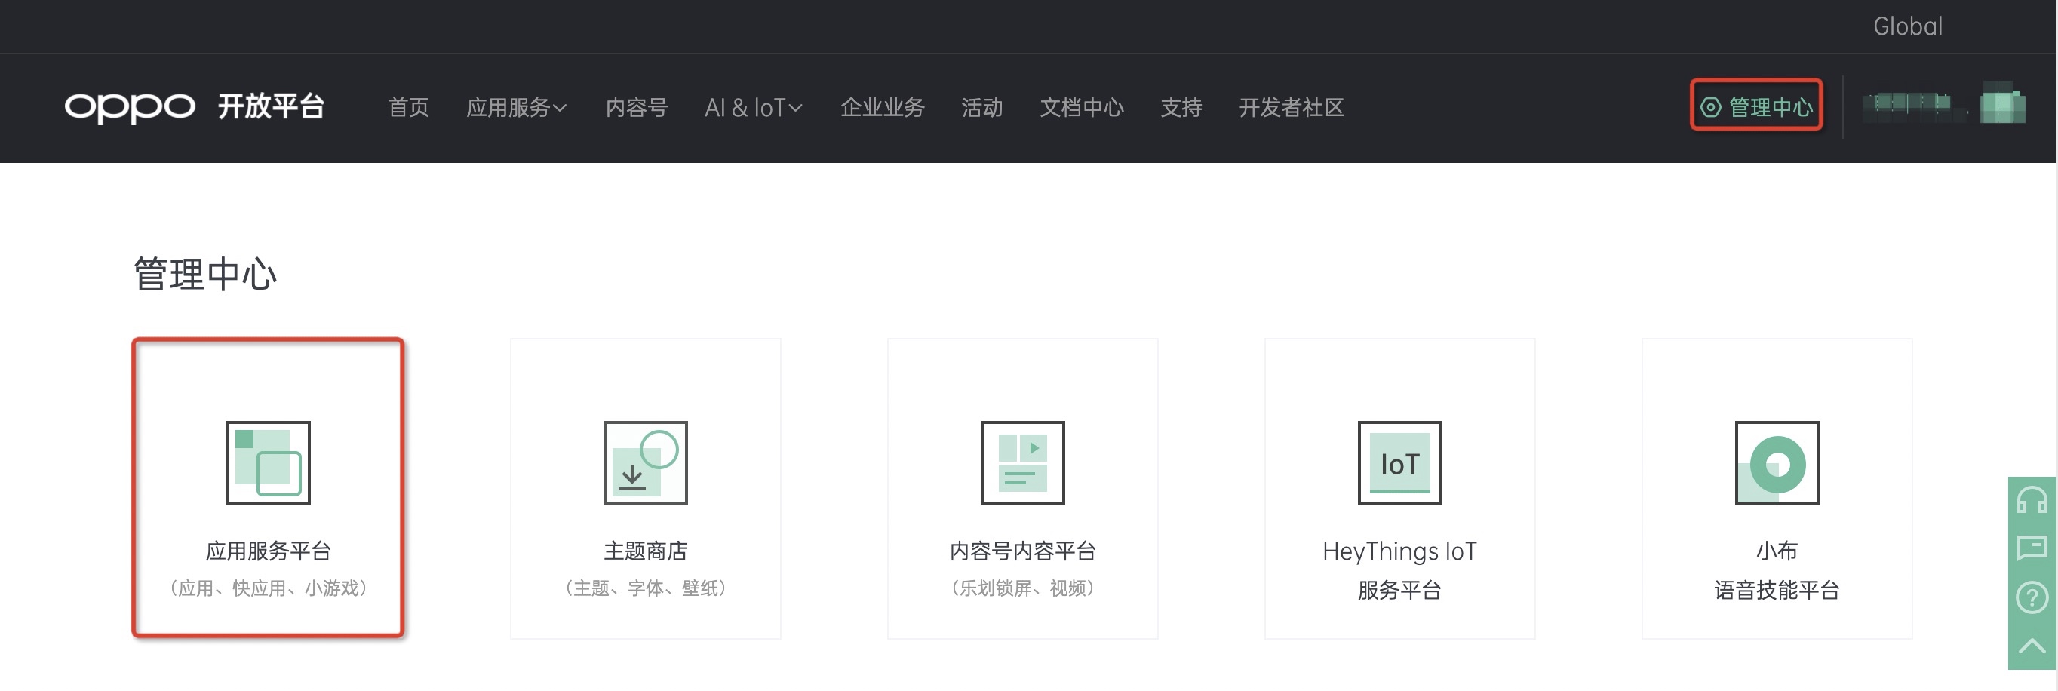Click the back-to-top arrow icon
Screen dimensions: 2058x691
2032,646
